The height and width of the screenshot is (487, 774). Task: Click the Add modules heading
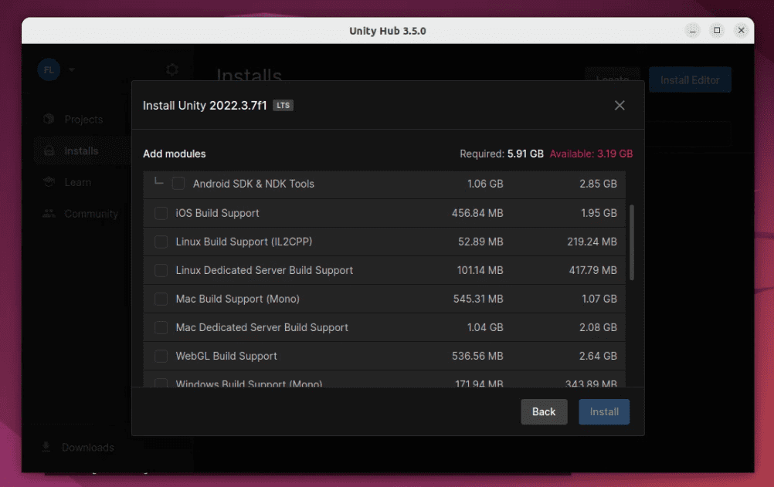(175, 154)
